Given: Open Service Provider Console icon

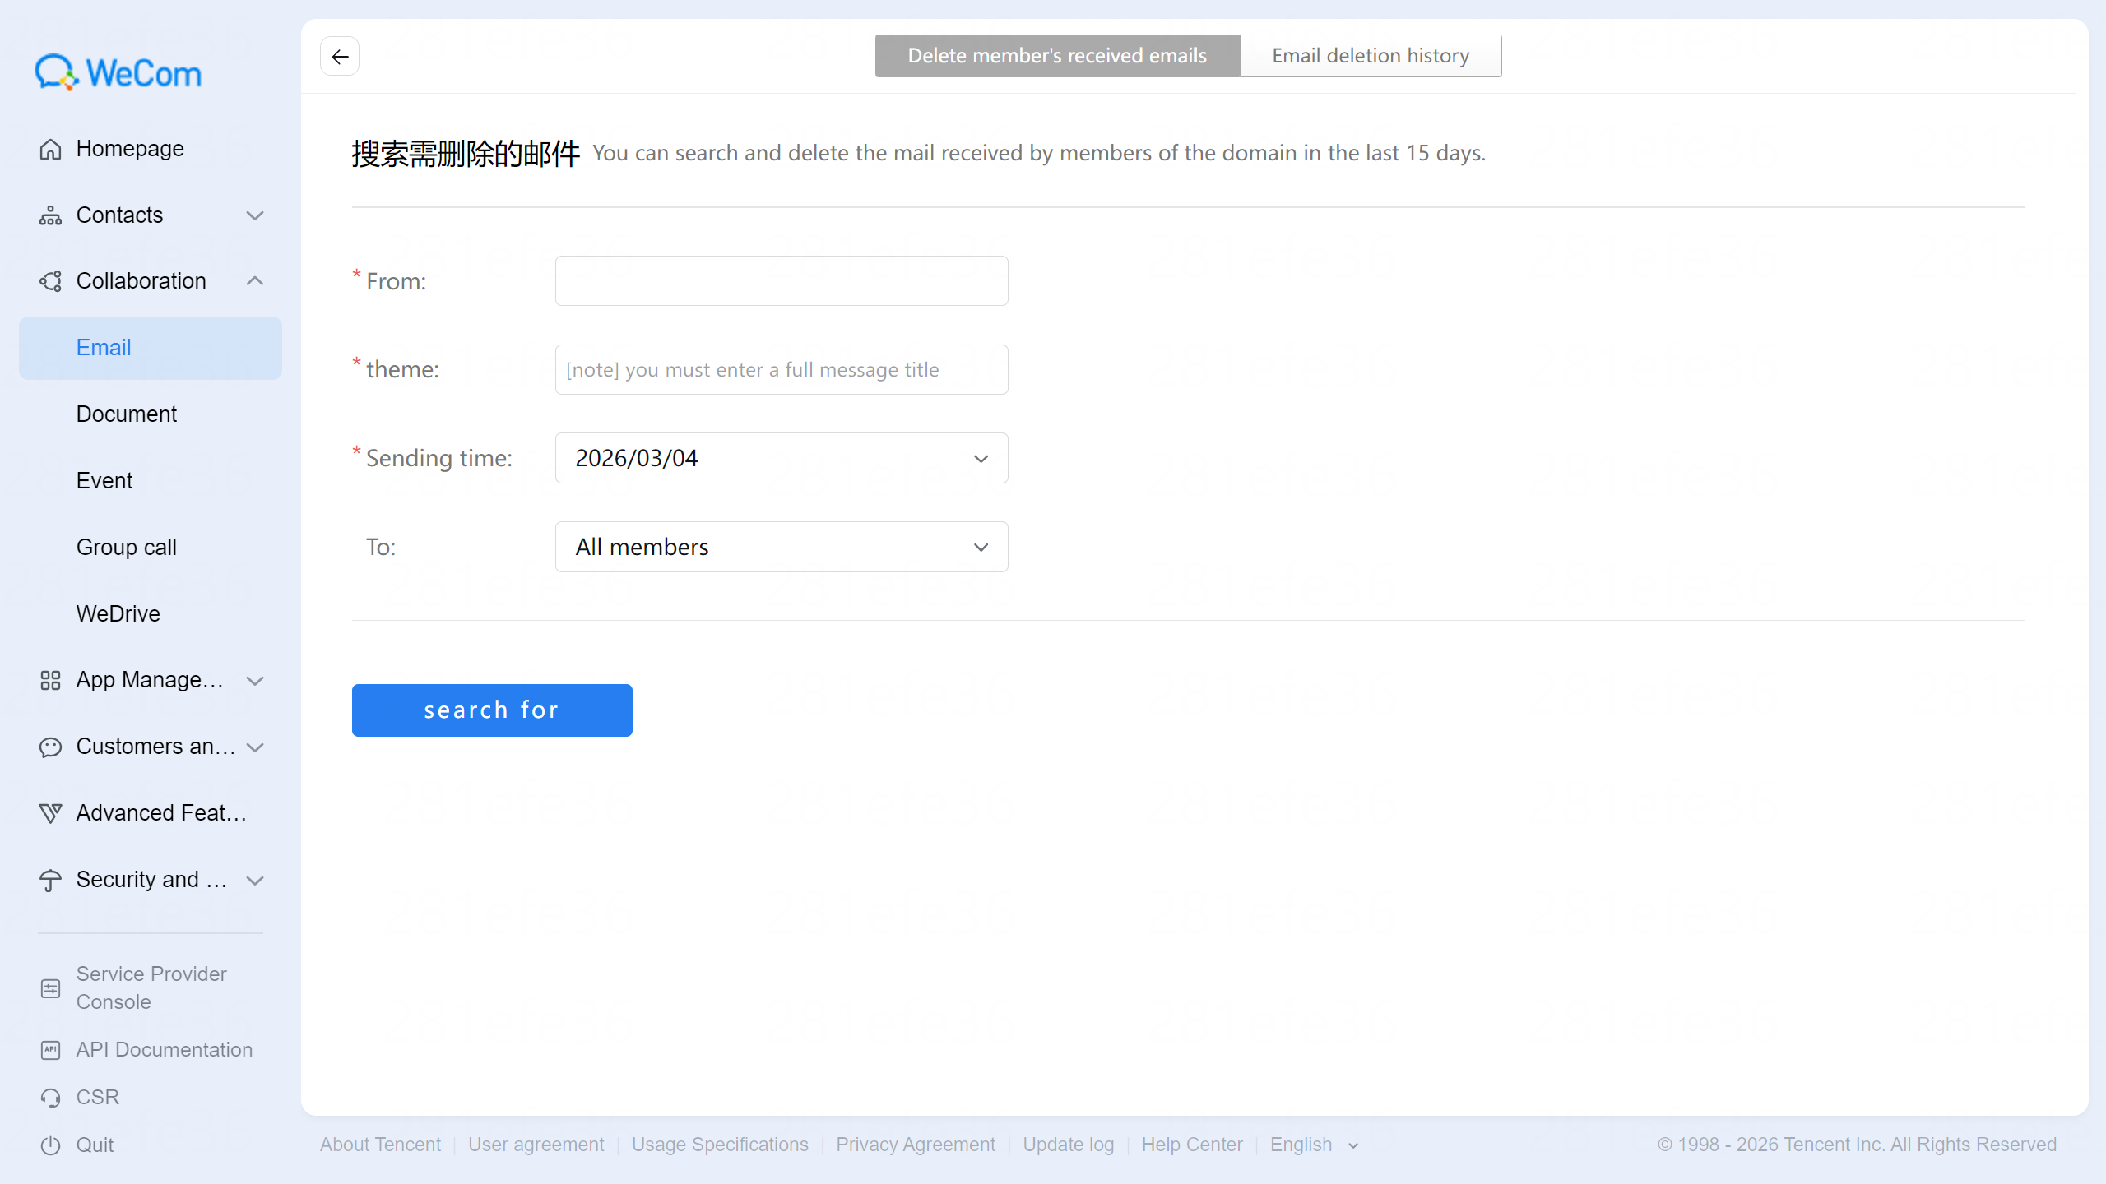Looking at the screenshot, I should click(50, 988).
